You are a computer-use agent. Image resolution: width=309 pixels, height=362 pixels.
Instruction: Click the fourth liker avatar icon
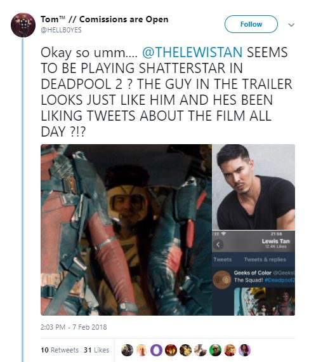[171, 350]
